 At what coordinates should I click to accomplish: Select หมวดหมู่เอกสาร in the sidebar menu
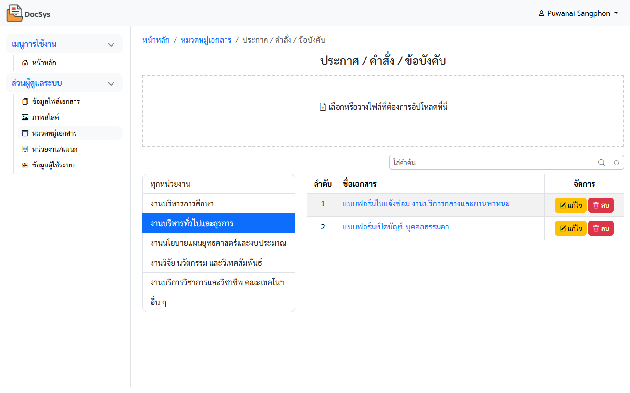(54, 133)
